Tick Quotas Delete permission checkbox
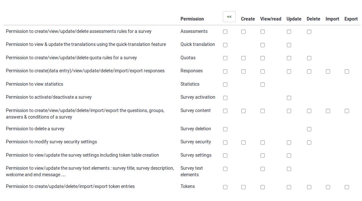362x201 pixels. 309,58
